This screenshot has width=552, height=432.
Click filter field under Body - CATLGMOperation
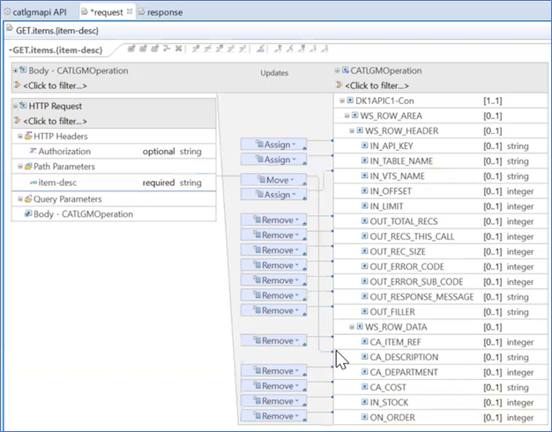tap(55, 86)
